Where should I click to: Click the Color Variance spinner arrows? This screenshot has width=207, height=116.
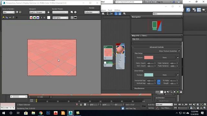(177, 63)
